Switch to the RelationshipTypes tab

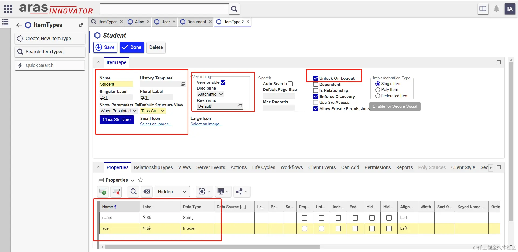(x=153, y=167)
